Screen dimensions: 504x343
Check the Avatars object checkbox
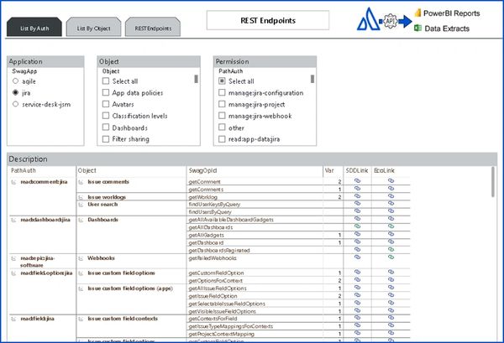106,104
